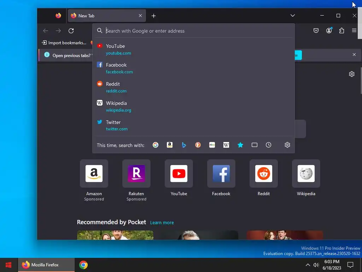Search in Bookmarks using star icon
The image size is (362, 272).
(240, 145)
